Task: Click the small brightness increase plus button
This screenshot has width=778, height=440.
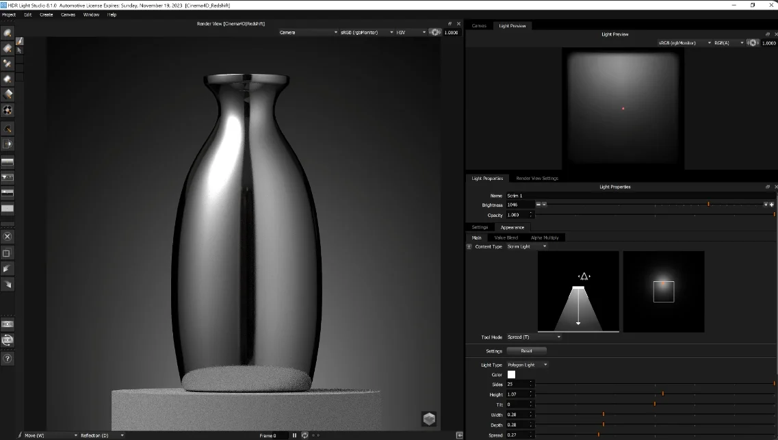Action: (766, 205)
